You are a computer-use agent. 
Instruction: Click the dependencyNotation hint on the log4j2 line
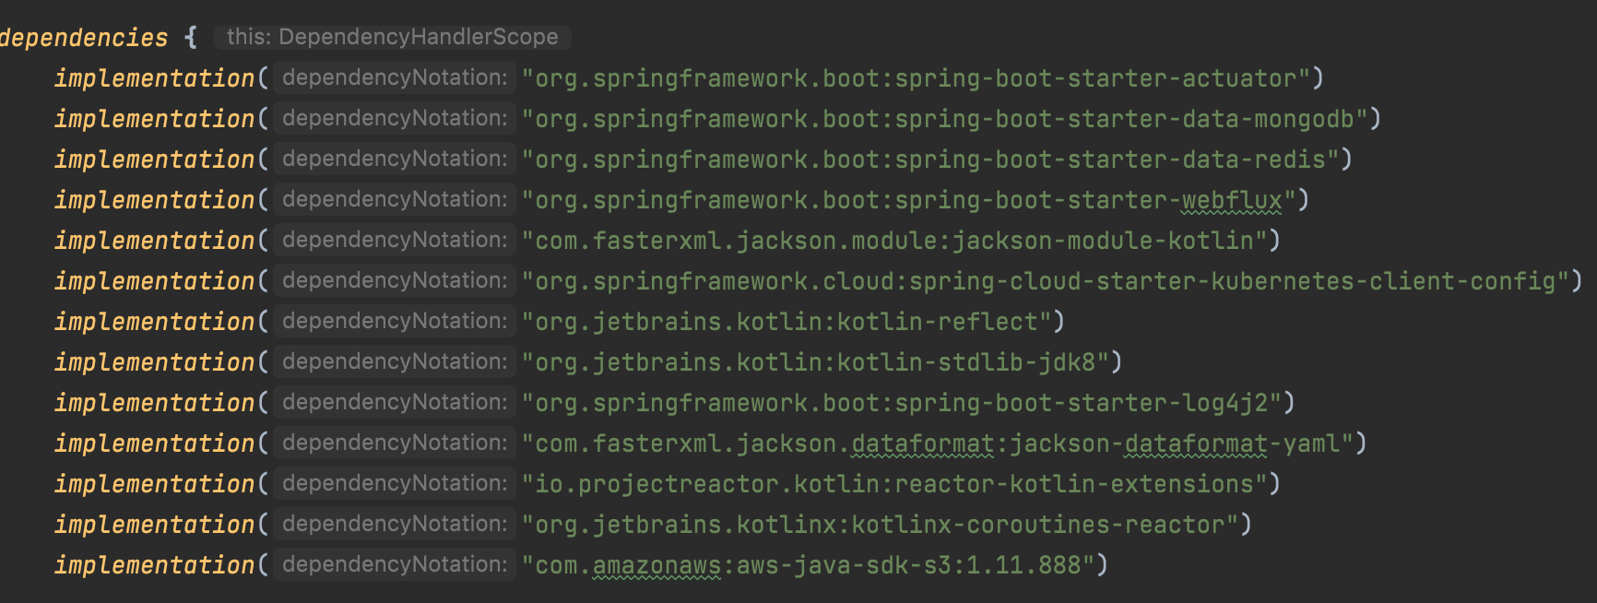pyautogui.click(x=395, y=402)
